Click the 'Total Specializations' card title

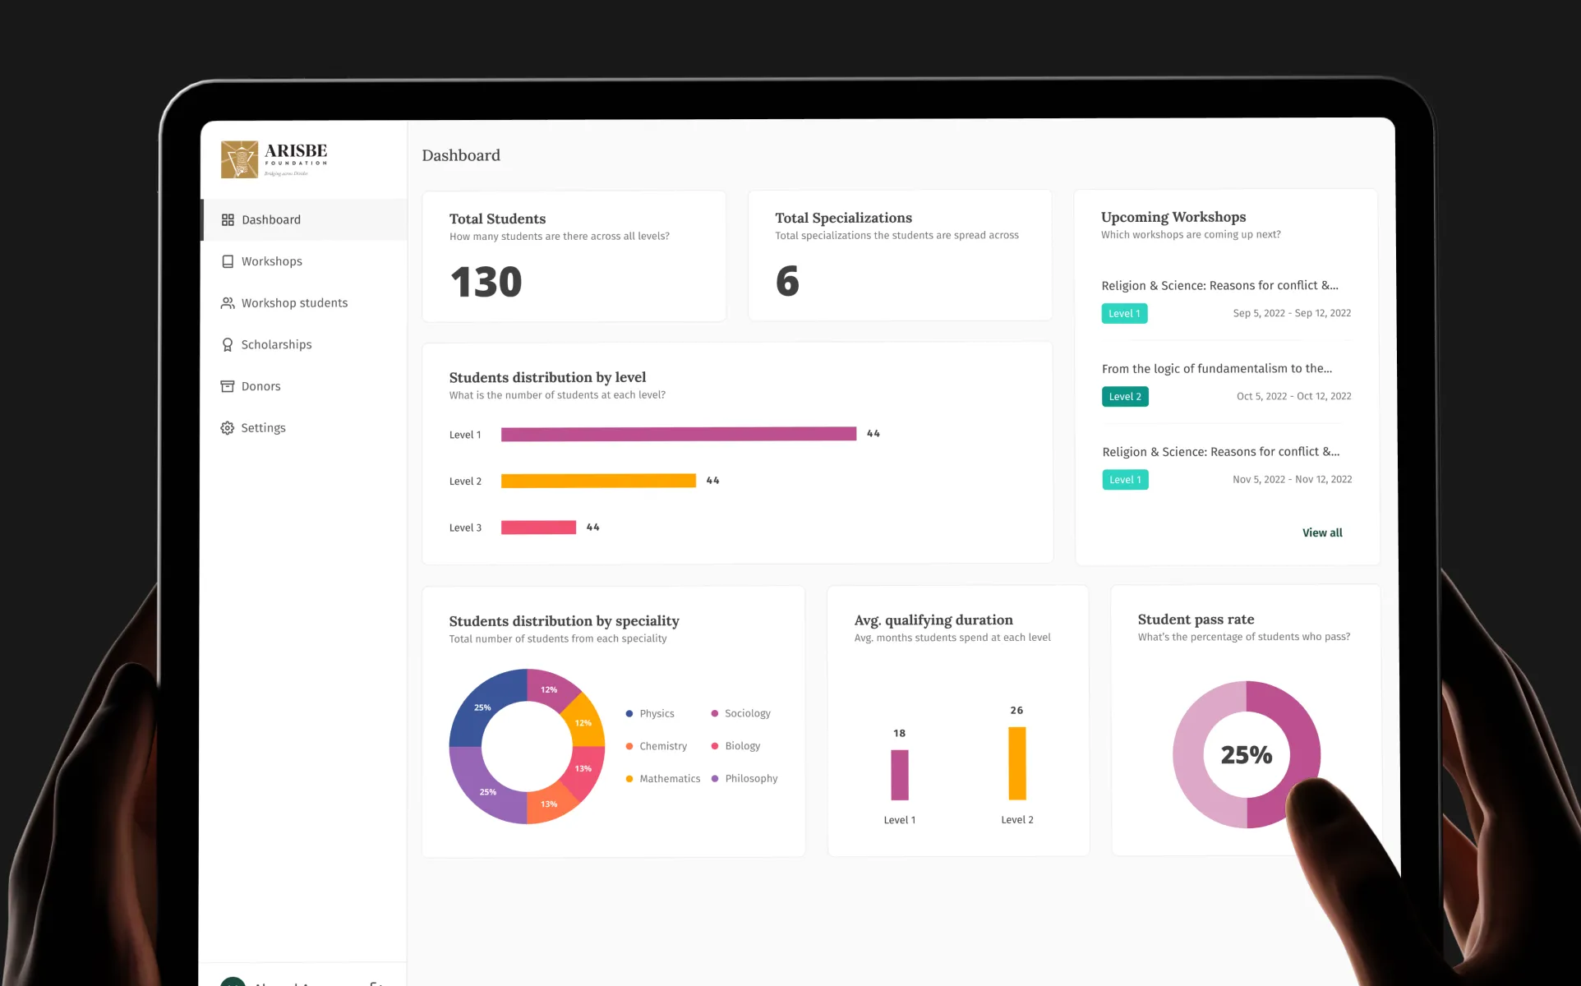(x=843, y=218)
